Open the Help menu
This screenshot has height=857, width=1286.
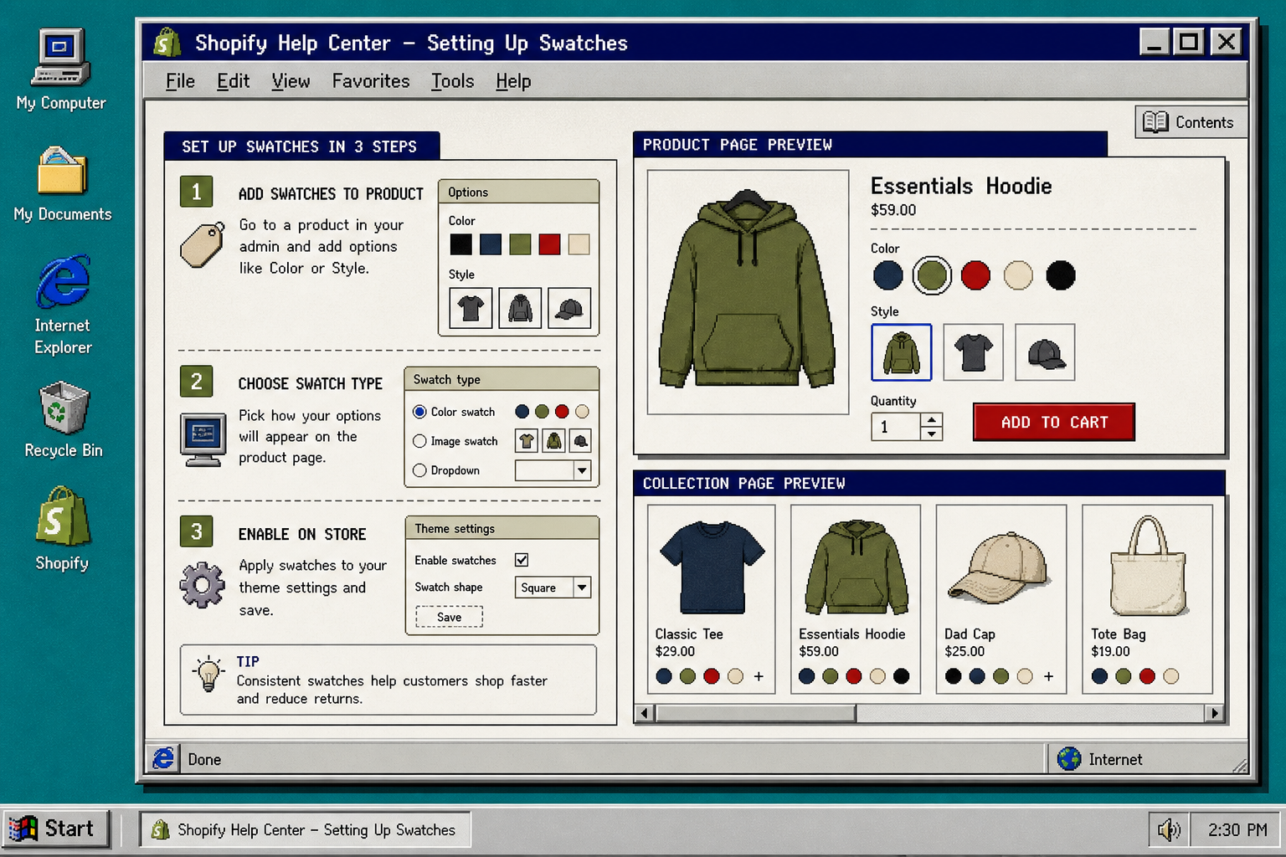click(x=513, y=81)
